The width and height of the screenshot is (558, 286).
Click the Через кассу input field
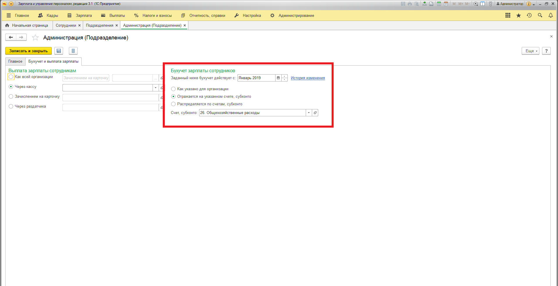point(108,88)
